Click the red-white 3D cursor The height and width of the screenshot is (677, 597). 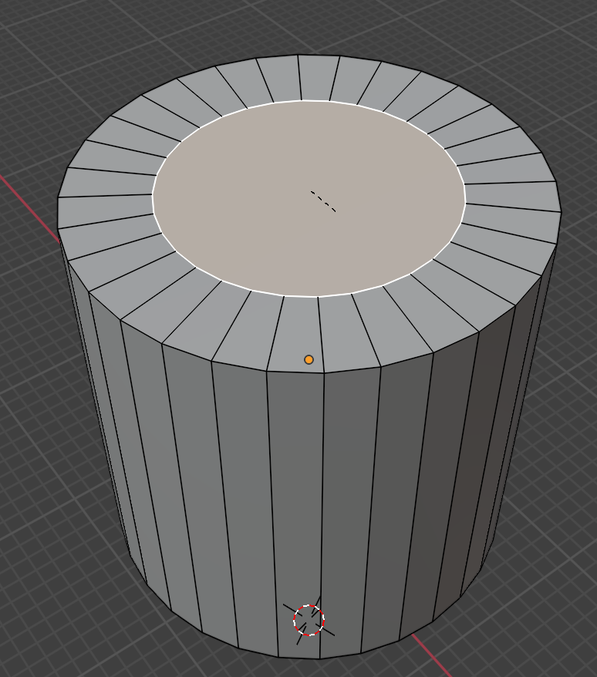point(309,620)
